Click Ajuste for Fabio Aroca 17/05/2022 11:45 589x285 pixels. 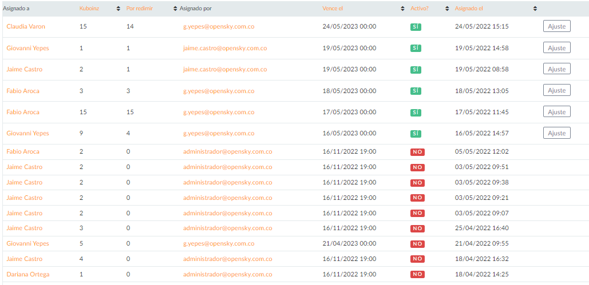[557, 112]
